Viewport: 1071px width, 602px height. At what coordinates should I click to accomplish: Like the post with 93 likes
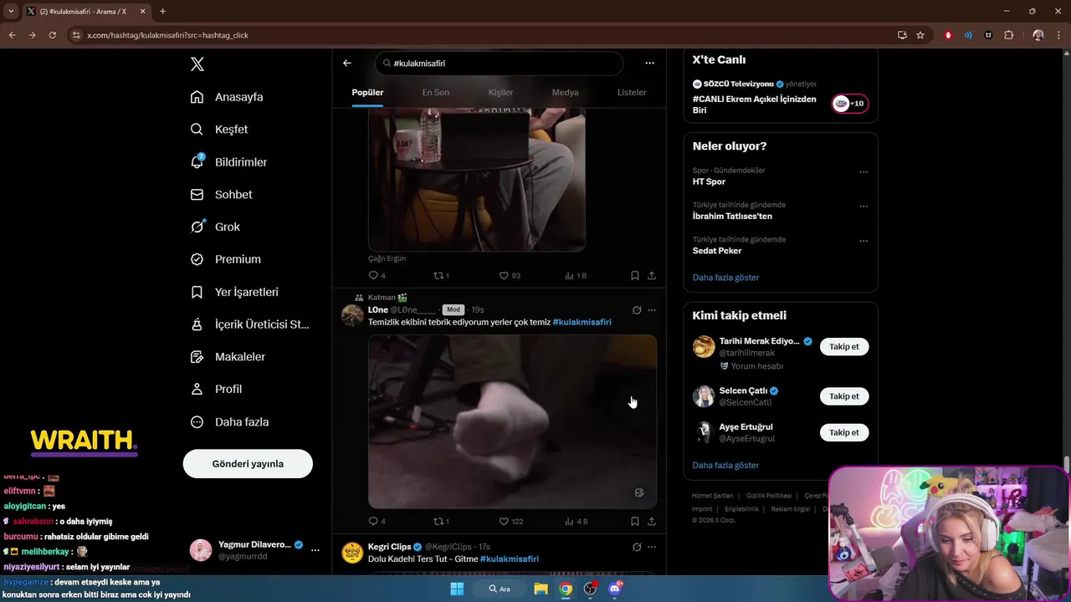tap(510, 275)
